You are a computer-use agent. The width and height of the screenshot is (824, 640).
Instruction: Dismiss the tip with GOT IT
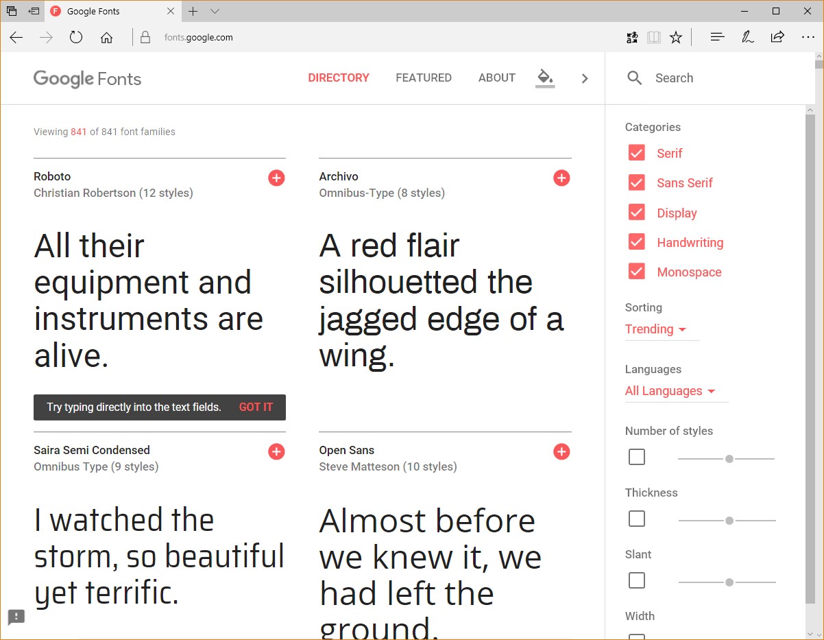(x=256, y=407)
